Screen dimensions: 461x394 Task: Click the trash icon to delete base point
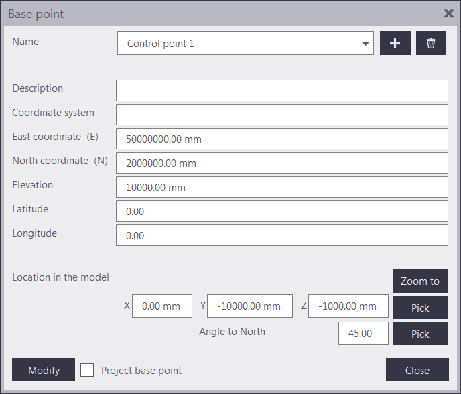[x=431, y=44]
